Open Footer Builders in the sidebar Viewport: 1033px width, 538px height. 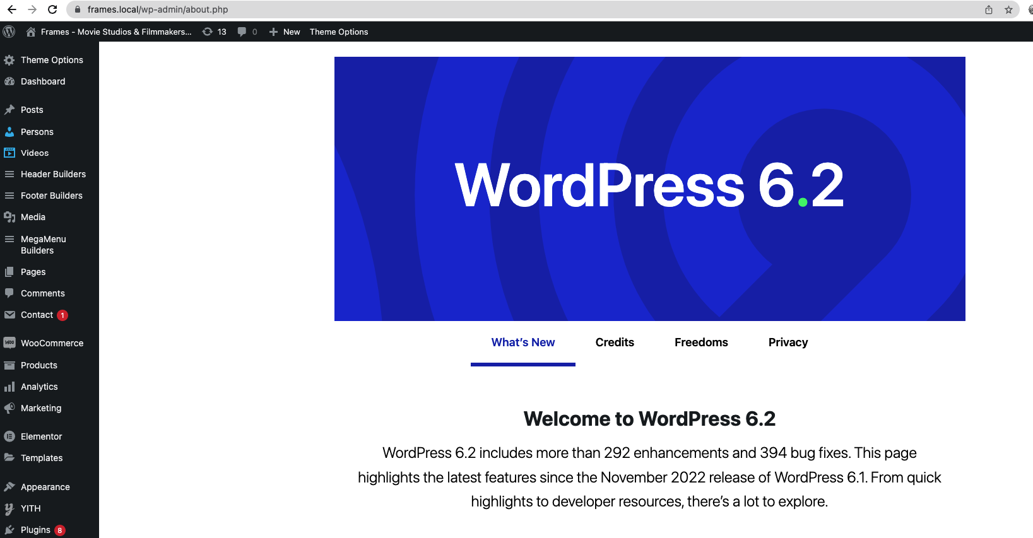(x=52, y=196)
